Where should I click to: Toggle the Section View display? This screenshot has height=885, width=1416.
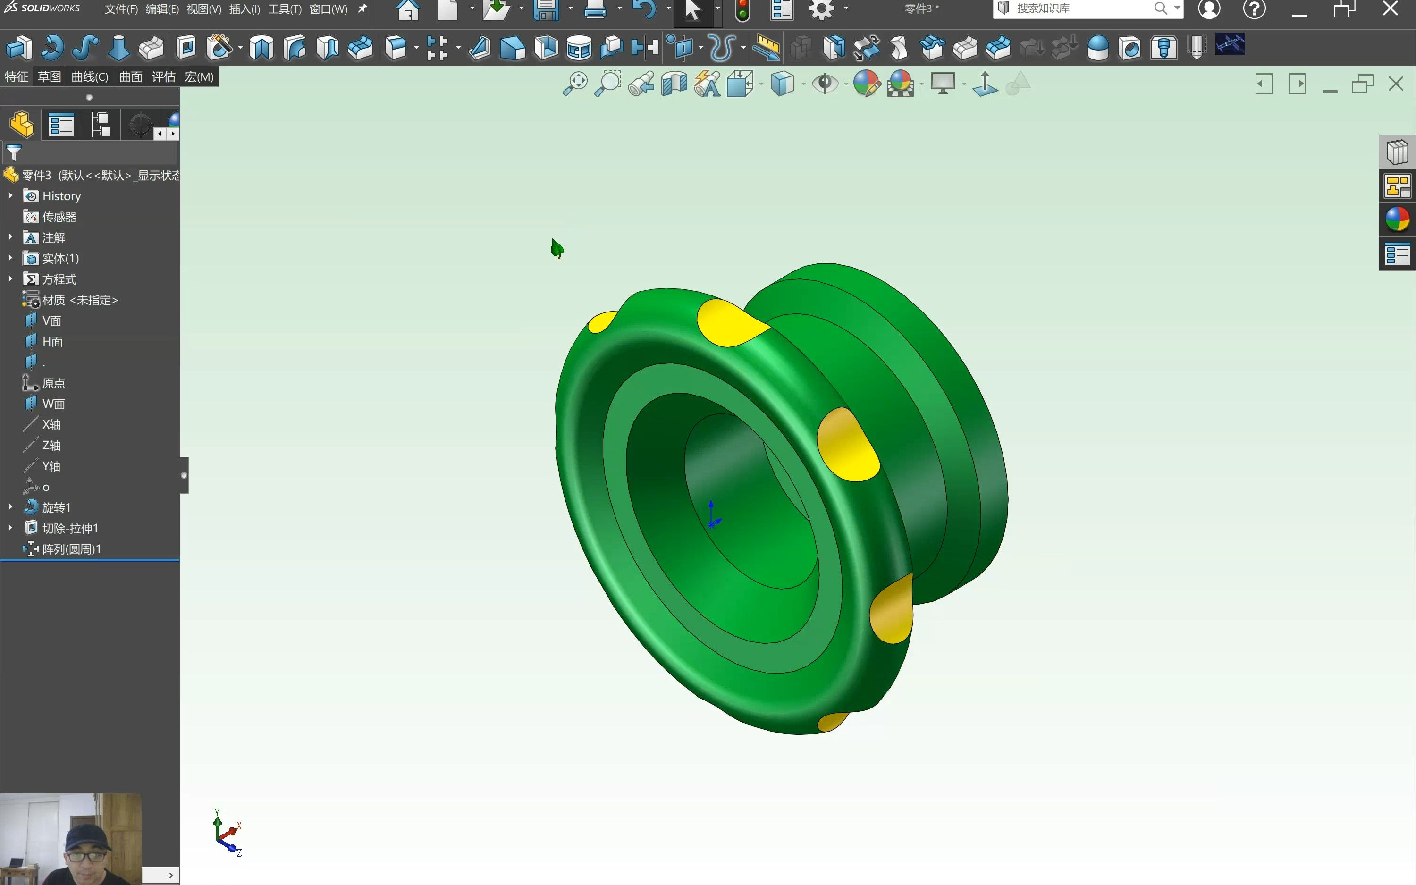tap(674, 84)
